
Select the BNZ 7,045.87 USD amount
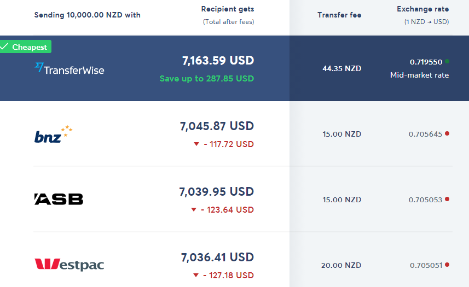click(217, 126)
